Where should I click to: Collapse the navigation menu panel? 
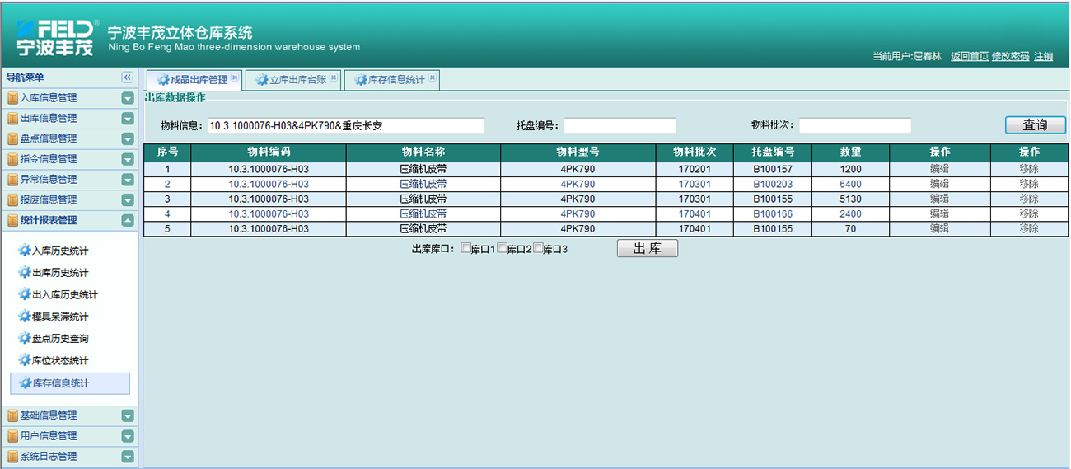[128, 77]
